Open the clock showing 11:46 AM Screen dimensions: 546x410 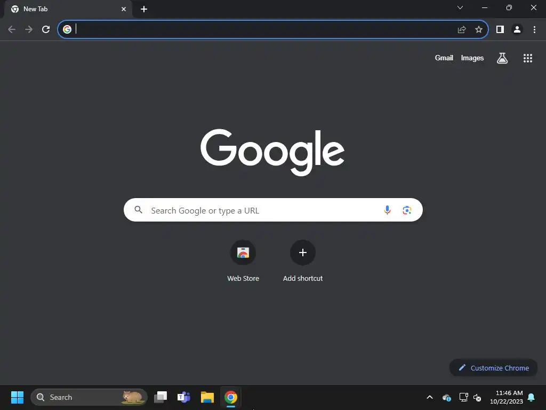click(x=507, y=397)
